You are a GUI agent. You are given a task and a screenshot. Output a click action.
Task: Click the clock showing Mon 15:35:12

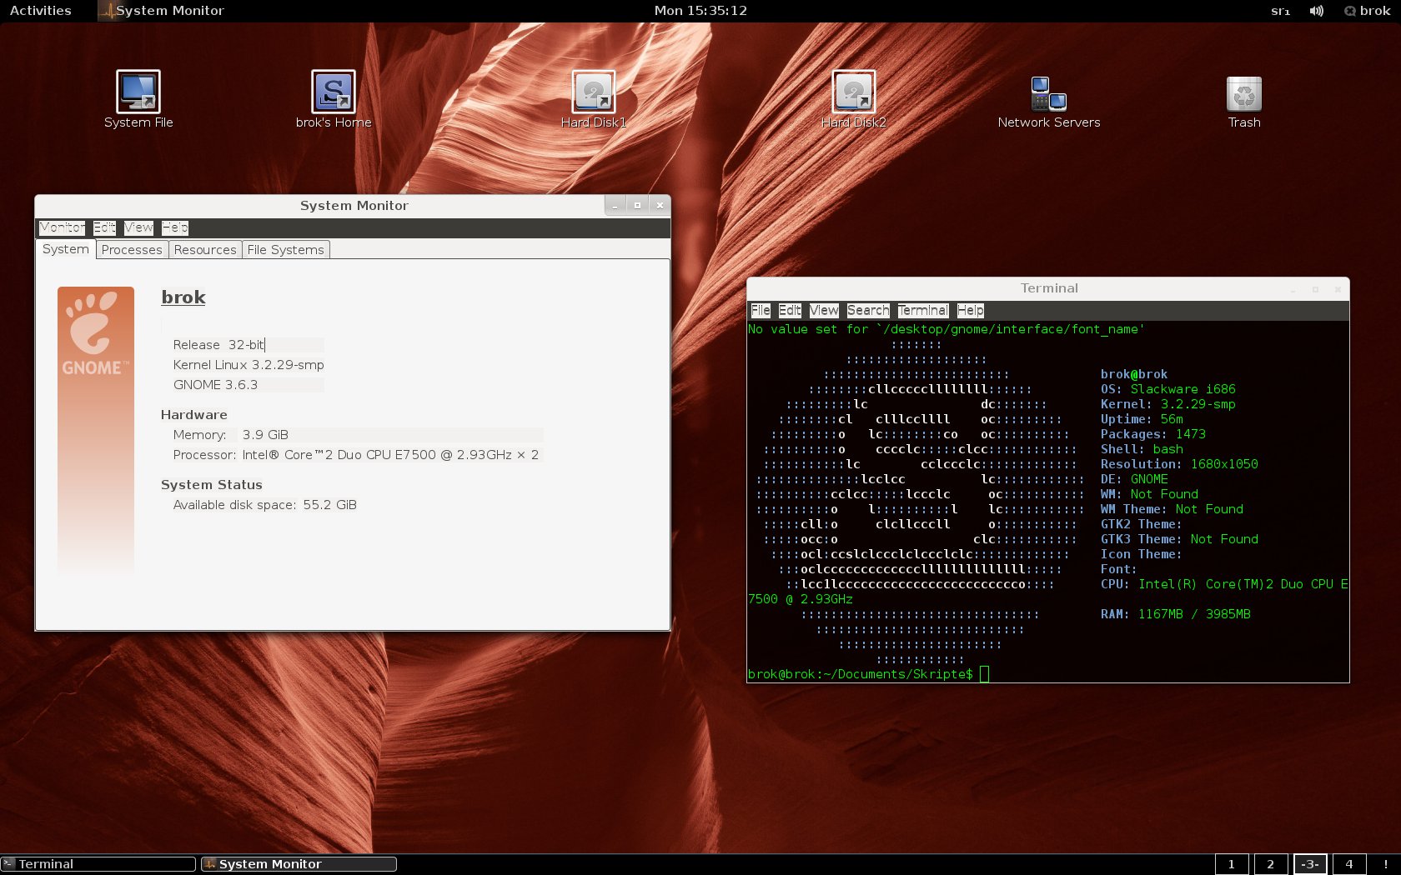700,11
